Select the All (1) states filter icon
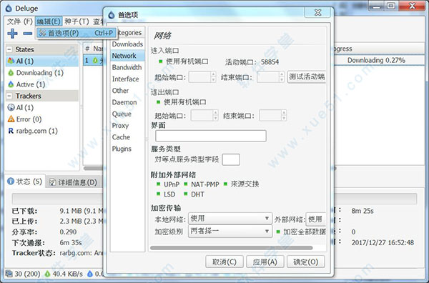 11,61
